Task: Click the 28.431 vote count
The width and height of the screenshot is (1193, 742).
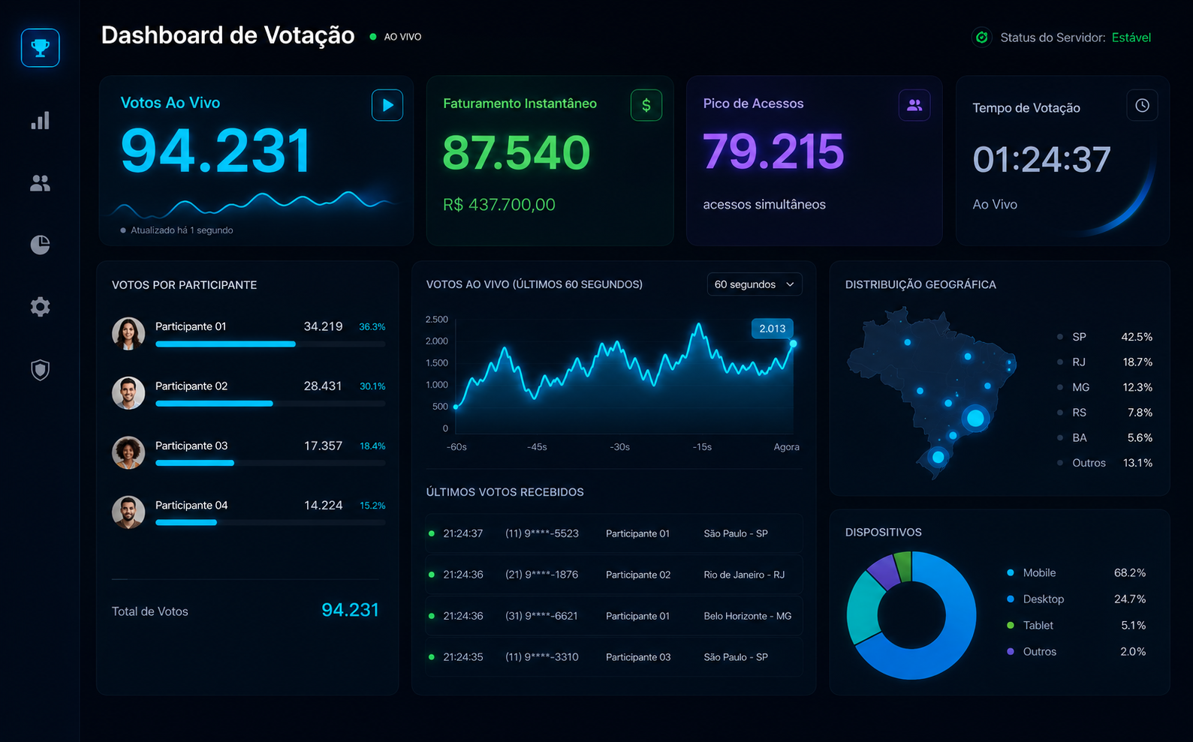Action: click(x=323, y=386)
